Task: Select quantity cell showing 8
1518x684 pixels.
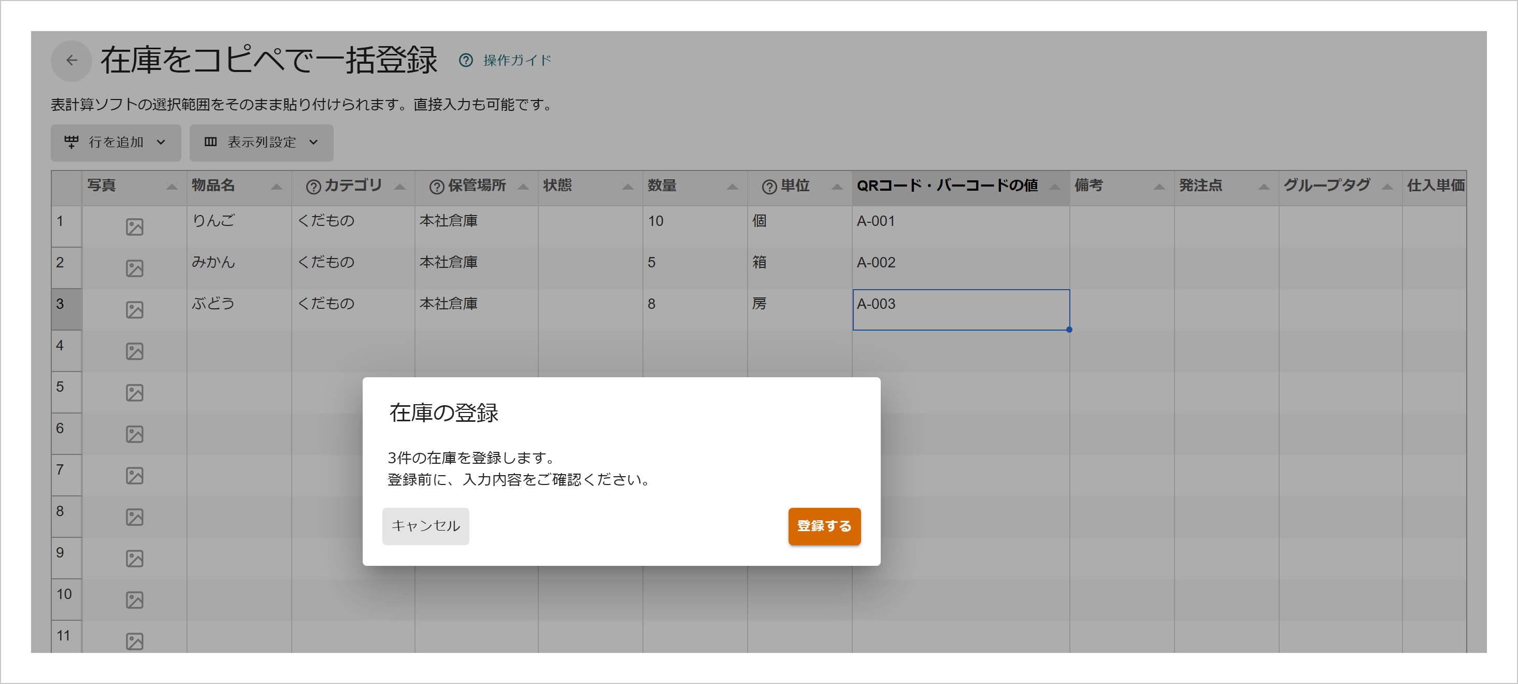Action: pos(695,309)
